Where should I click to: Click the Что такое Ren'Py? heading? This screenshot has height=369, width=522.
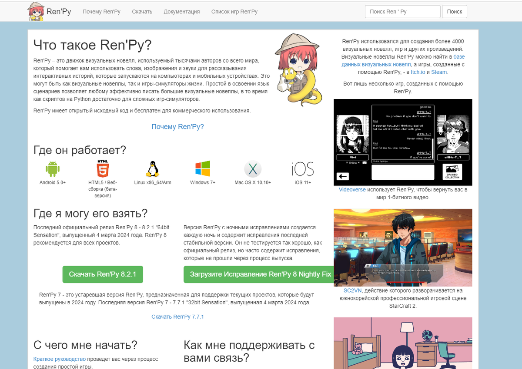pos(93,45)
